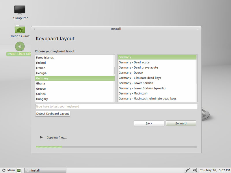Open the clock showing Thu May 26
231x173 pixels.
coord(215,170)
